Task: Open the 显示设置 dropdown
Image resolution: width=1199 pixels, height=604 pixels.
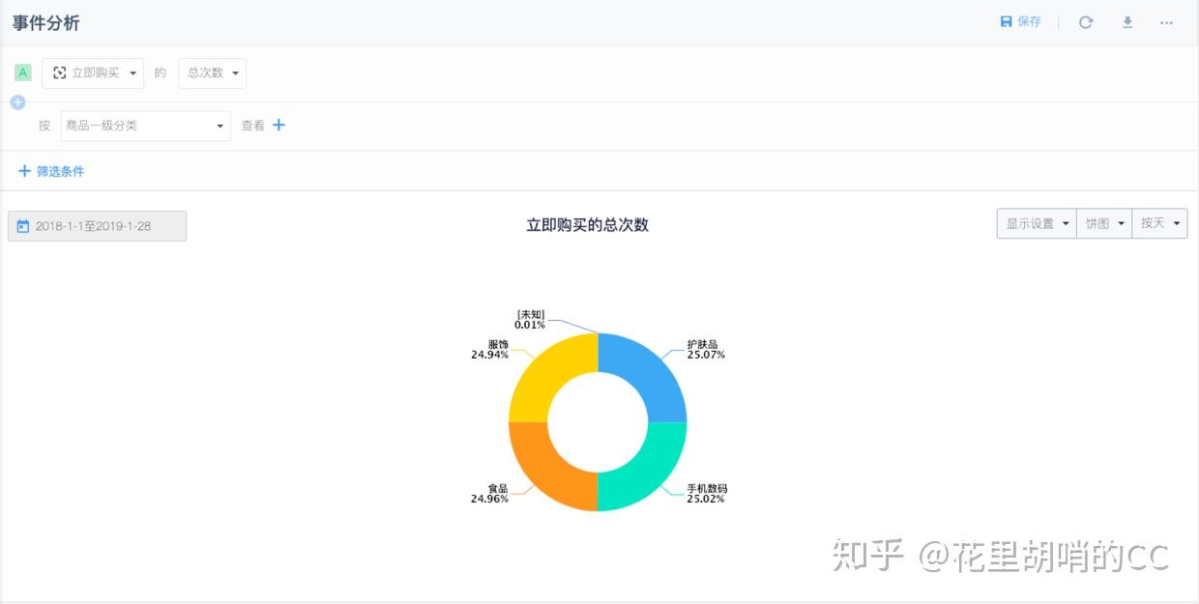Action: [x=1037, y=223]
